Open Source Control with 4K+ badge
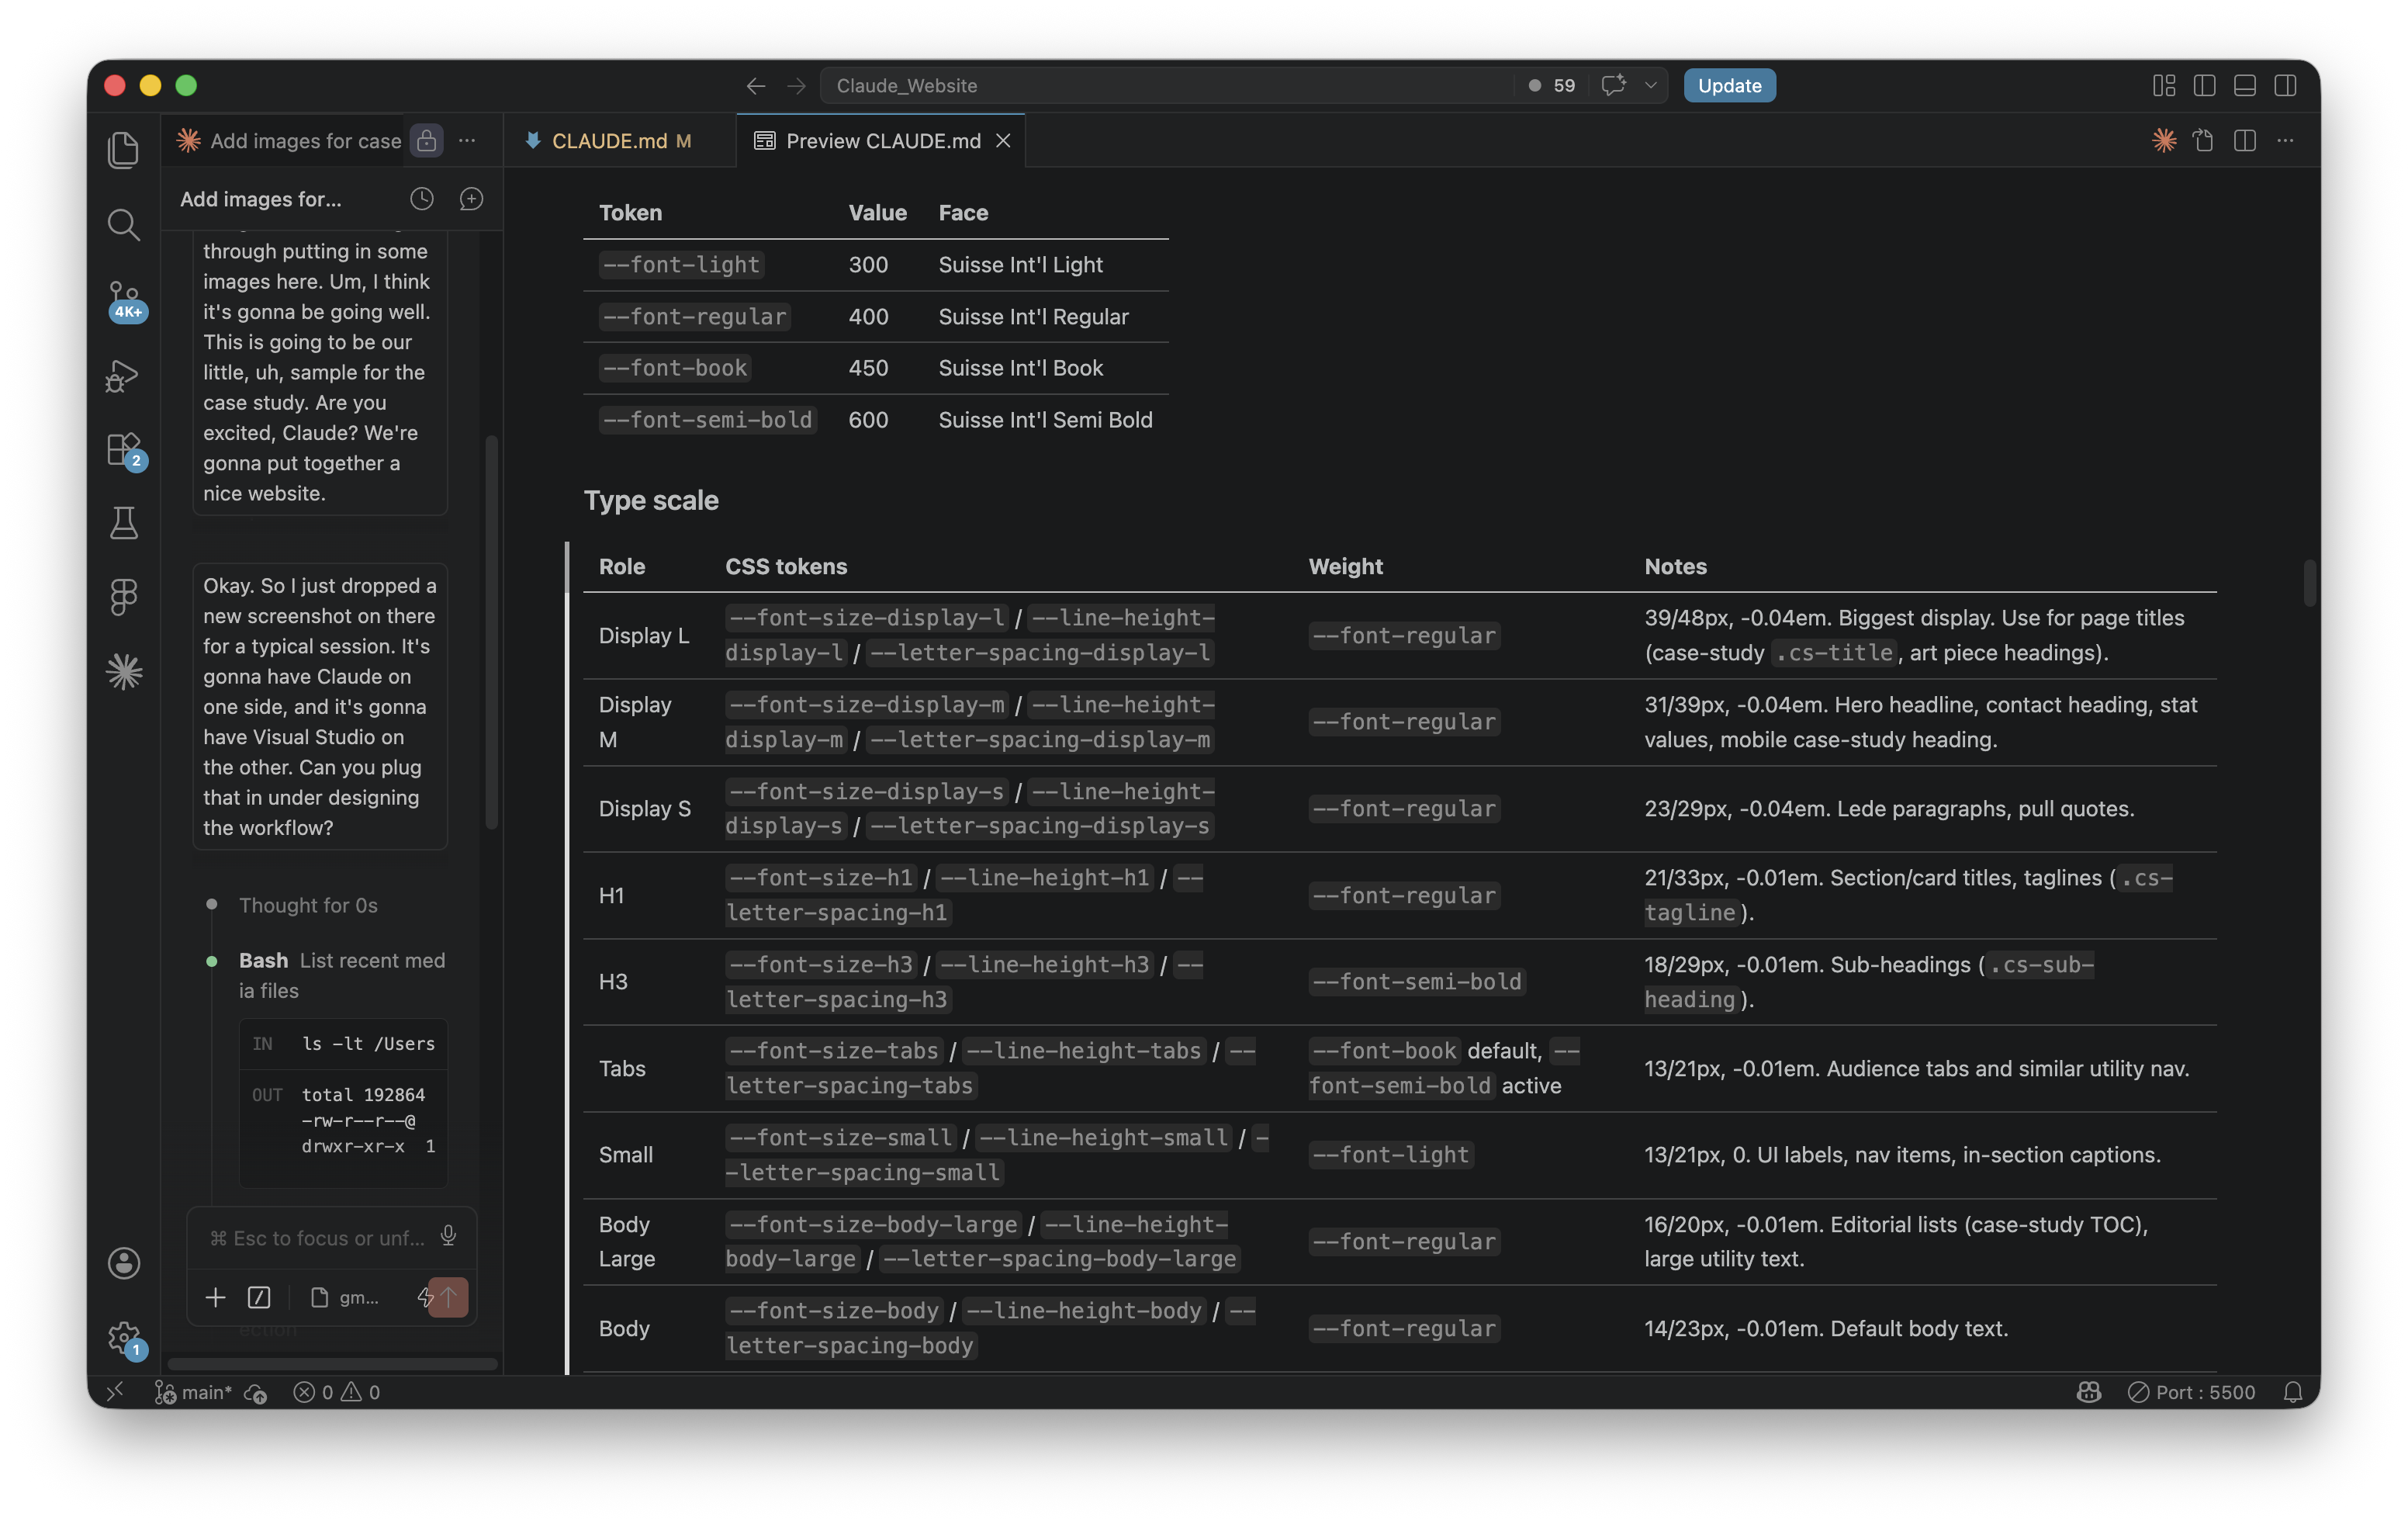Image resolution: width=2408 pixels, height=1524 pixels. 125,300
